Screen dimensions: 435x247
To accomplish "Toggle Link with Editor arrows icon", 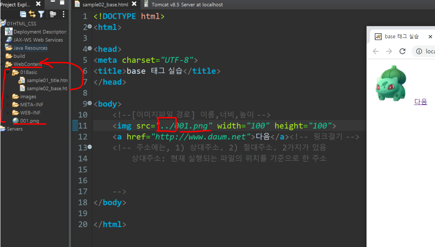I will pyautogui.click(x=32, y=14).
